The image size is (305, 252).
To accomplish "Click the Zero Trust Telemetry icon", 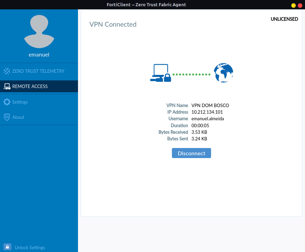I will 7,71.
